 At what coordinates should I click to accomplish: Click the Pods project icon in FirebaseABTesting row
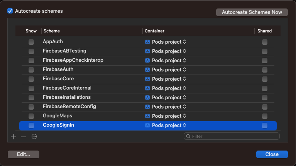147,51
